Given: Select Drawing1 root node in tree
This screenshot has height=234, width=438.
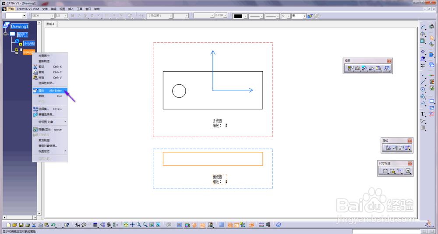Looking at the screenshot, I should coord(20,27).
